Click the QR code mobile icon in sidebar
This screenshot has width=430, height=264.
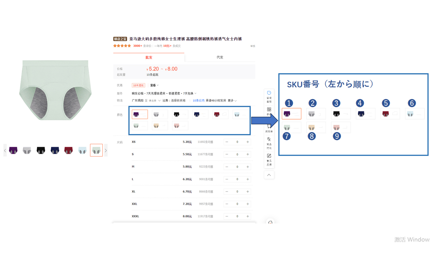pyautogui.click(x=269, y=110)
